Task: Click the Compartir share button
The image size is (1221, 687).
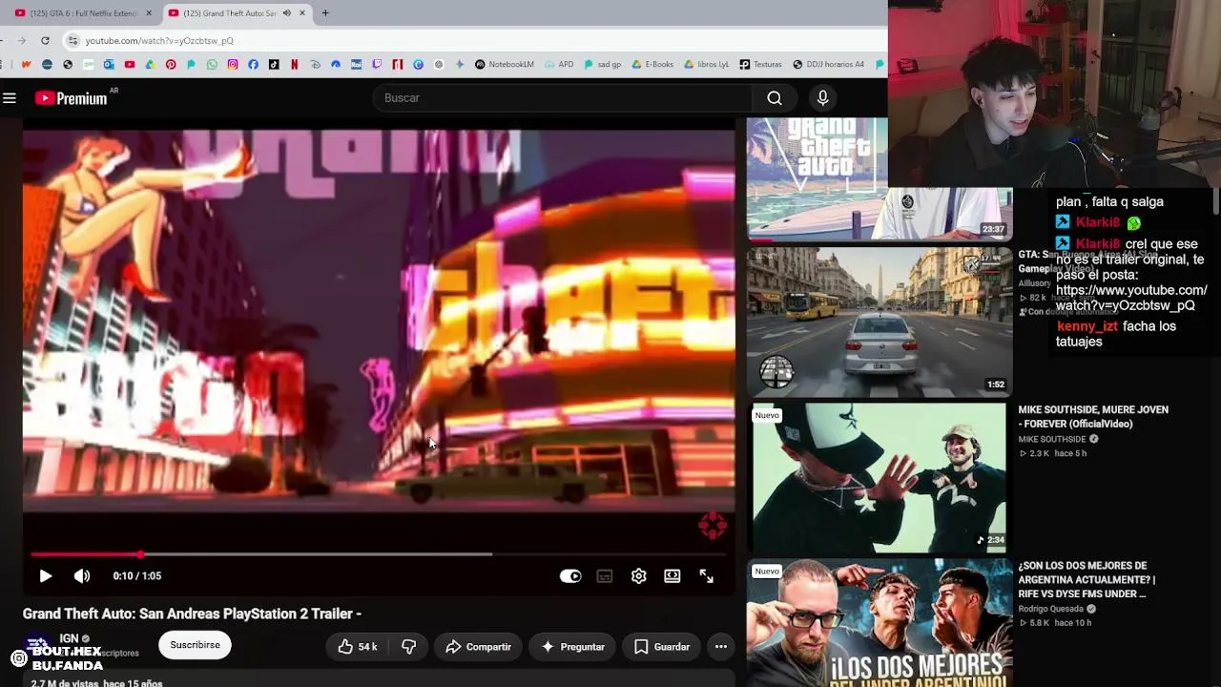Action: (x=478, y=647)
